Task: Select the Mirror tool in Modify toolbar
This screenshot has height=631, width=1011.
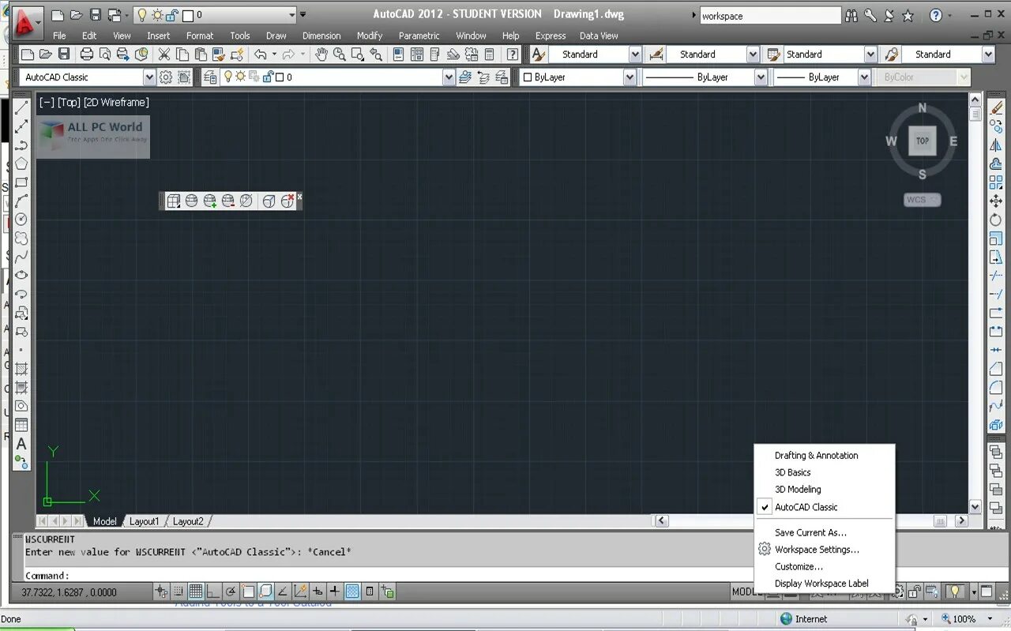Action: 996,145
